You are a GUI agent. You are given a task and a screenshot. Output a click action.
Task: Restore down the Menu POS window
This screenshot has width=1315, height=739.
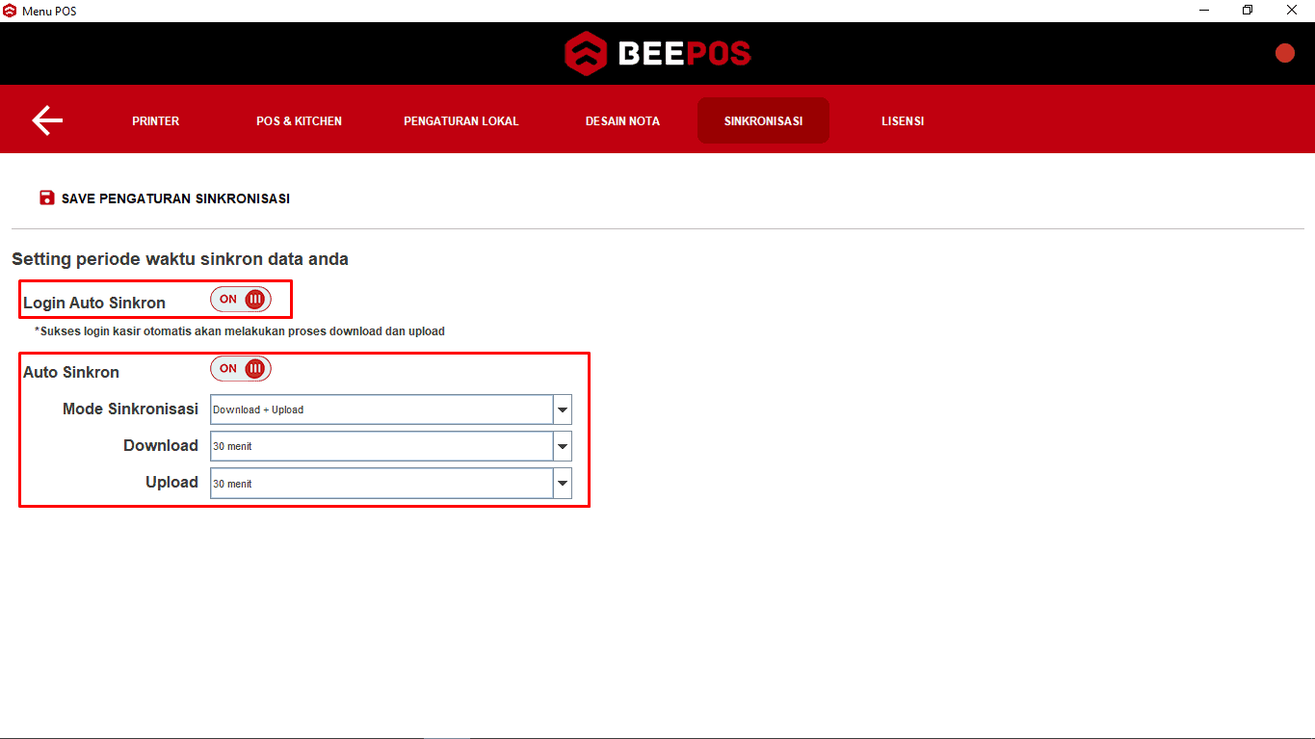[x=1248, y=11]
